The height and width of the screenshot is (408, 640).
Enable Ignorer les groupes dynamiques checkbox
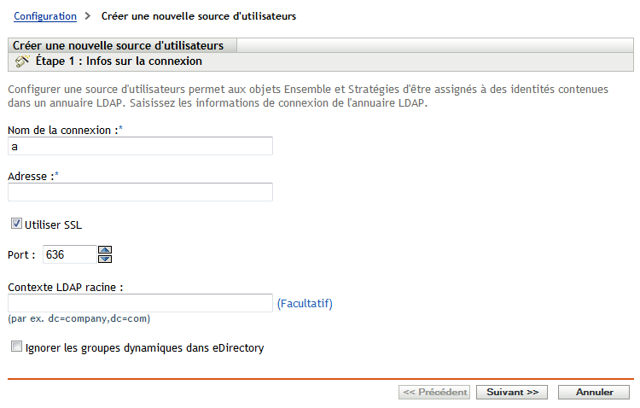(16, 347)
